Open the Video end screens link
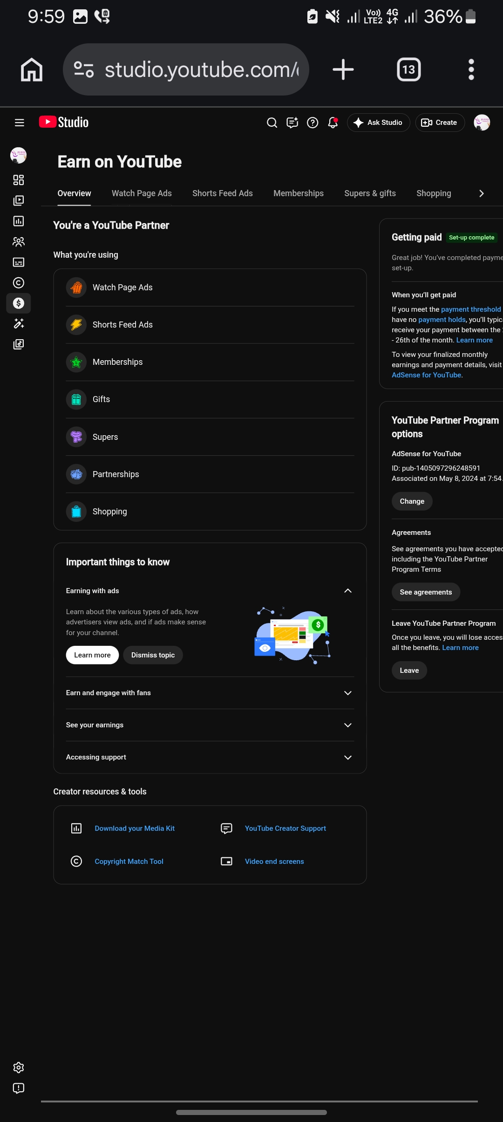Viewport: 503px width, 1122px height. 274,862
